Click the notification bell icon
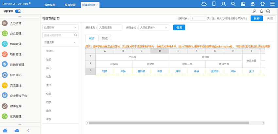Viewport: 278px width, 134px height. pos(261,11)
